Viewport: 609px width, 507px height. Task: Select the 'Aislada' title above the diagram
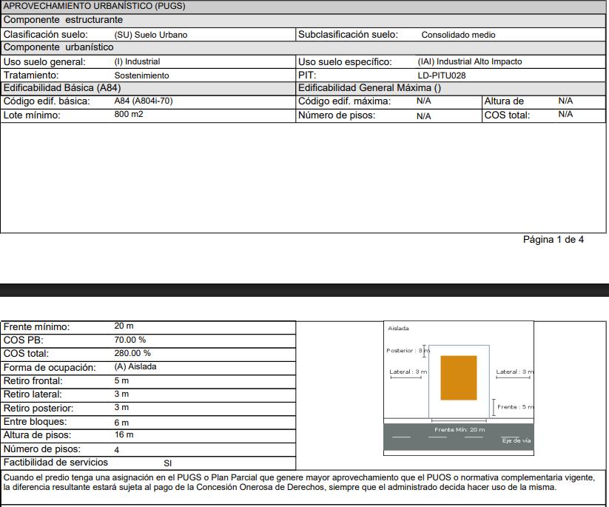398,328
